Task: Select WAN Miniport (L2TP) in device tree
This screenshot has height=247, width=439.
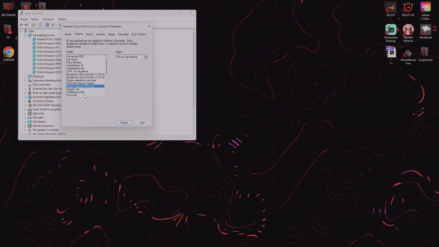Action: tap(49, 56)
